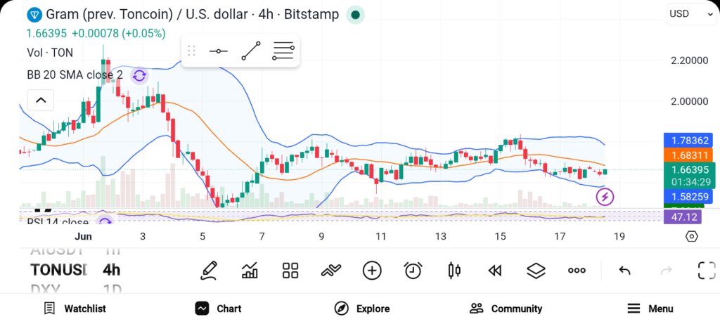The width and height of the screenshot is (720, 324).
Task: Undo the last chart action
Action: (624, 271)
